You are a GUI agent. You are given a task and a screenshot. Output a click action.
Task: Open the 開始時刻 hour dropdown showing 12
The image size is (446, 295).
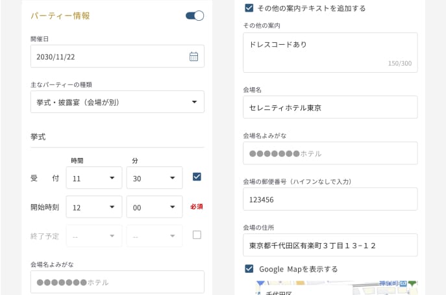click(94, 207)
